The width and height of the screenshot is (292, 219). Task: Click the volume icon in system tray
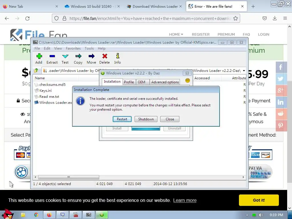261,215
